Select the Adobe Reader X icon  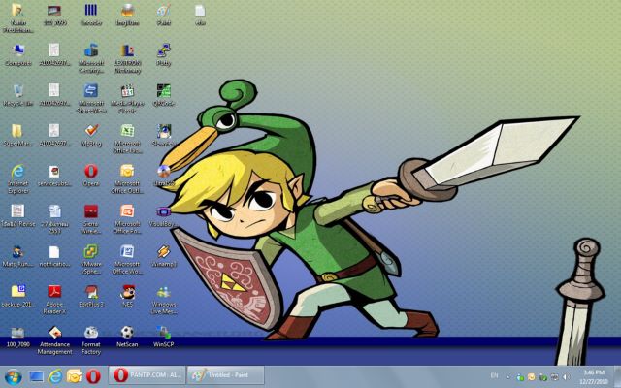point(54,300)
